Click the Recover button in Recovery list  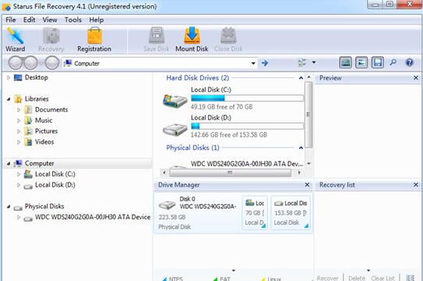coord(327,278)
